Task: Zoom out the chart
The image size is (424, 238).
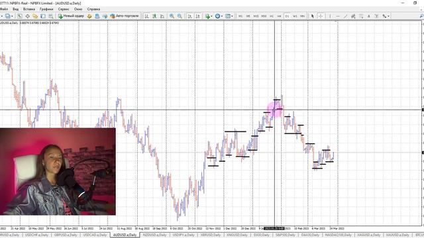Action: tap(180, 16)
